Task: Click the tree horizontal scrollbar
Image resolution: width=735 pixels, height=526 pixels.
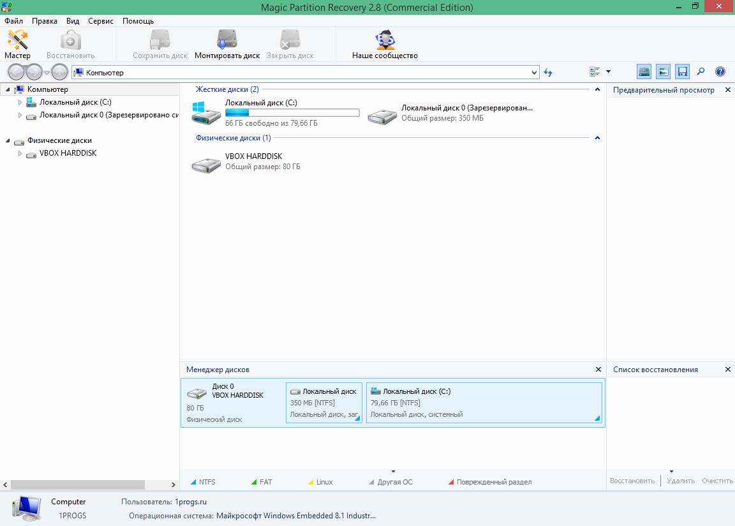Action: [78, 485]
